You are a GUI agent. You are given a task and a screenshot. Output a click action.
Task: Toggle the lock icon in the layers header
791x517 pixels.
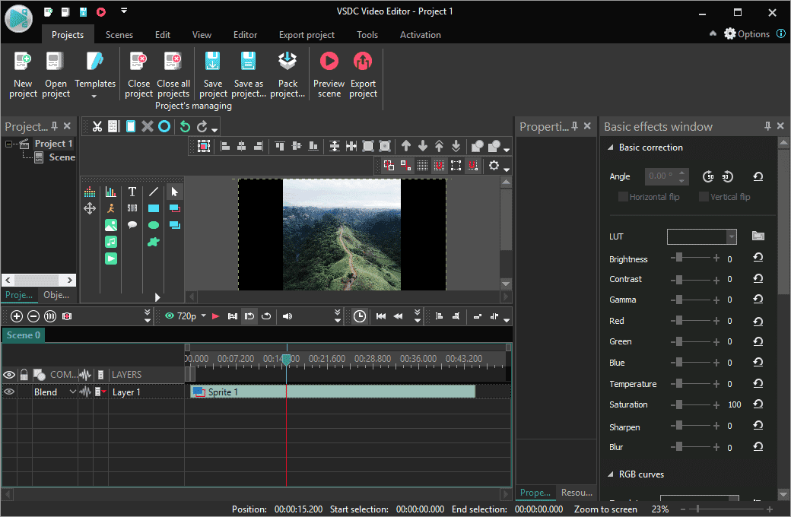coord(24,375)
